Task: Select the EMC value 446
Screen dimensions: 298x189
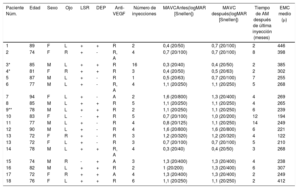Action: [x=281, y=45]
